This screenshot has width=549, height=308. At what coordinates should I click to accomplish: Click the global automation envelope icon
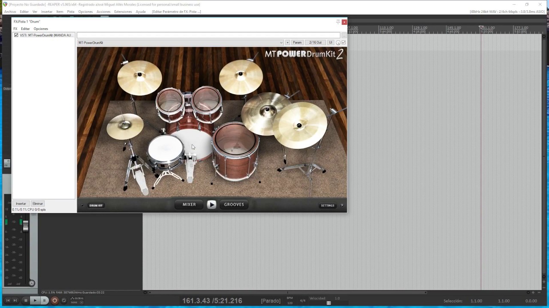(x=72, y=298)
